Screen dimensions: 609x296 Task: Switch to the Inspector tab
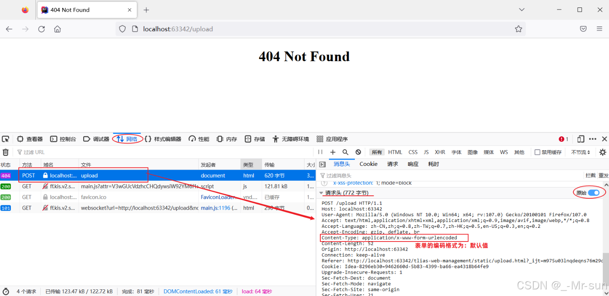pos(30,139)
